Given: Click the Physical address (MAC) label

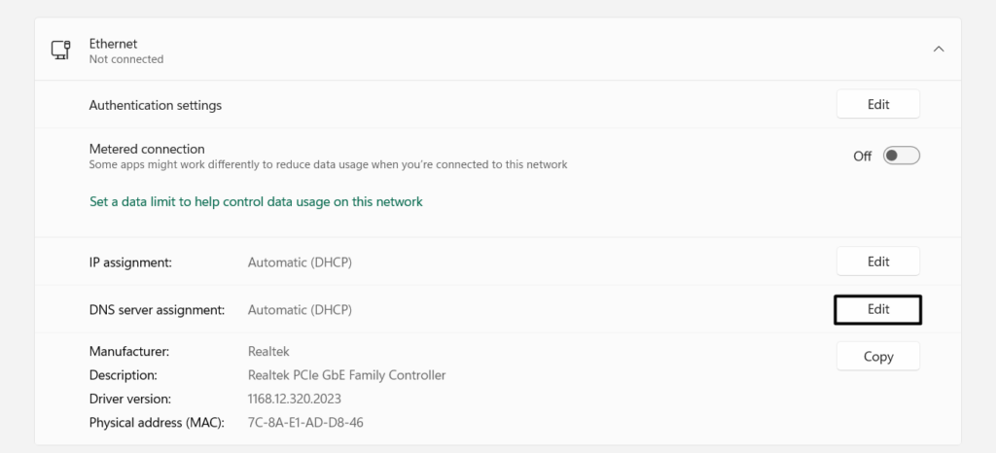Looking at the screenshot, I should [x=157, y=423].
